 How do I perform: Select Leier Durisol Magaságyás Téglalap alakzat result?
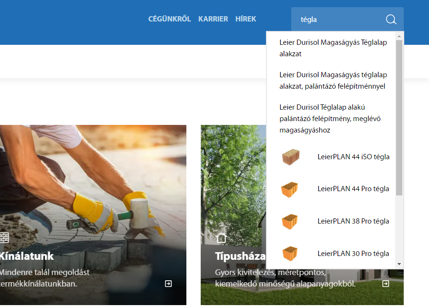[x=333, y=48]
